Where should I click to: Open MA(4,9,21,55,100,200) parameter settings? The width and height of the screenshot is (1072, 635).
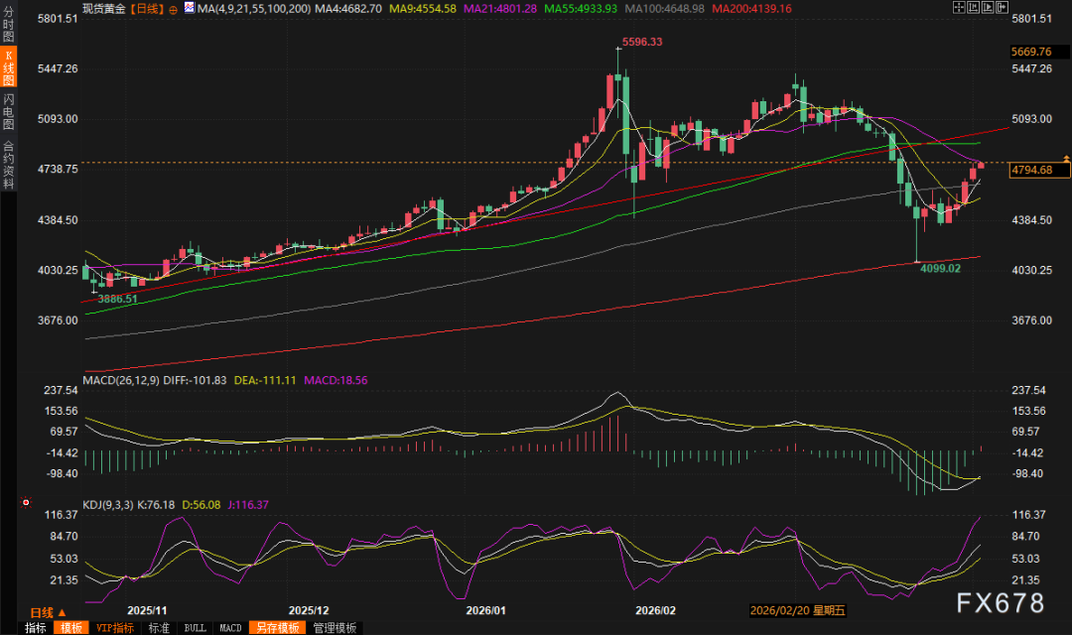tap(253, 8)
